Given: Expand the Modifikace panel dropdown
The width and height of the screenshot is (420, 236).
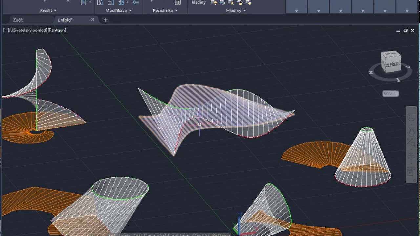Looking at the screenshot, I should click(130, 10).
